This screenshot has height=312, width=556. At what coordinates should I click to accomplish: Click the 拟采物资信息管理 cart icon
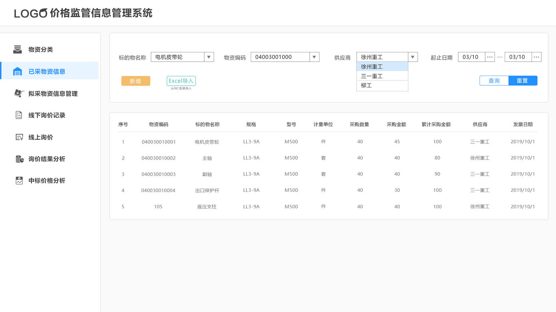coord(19,93)
